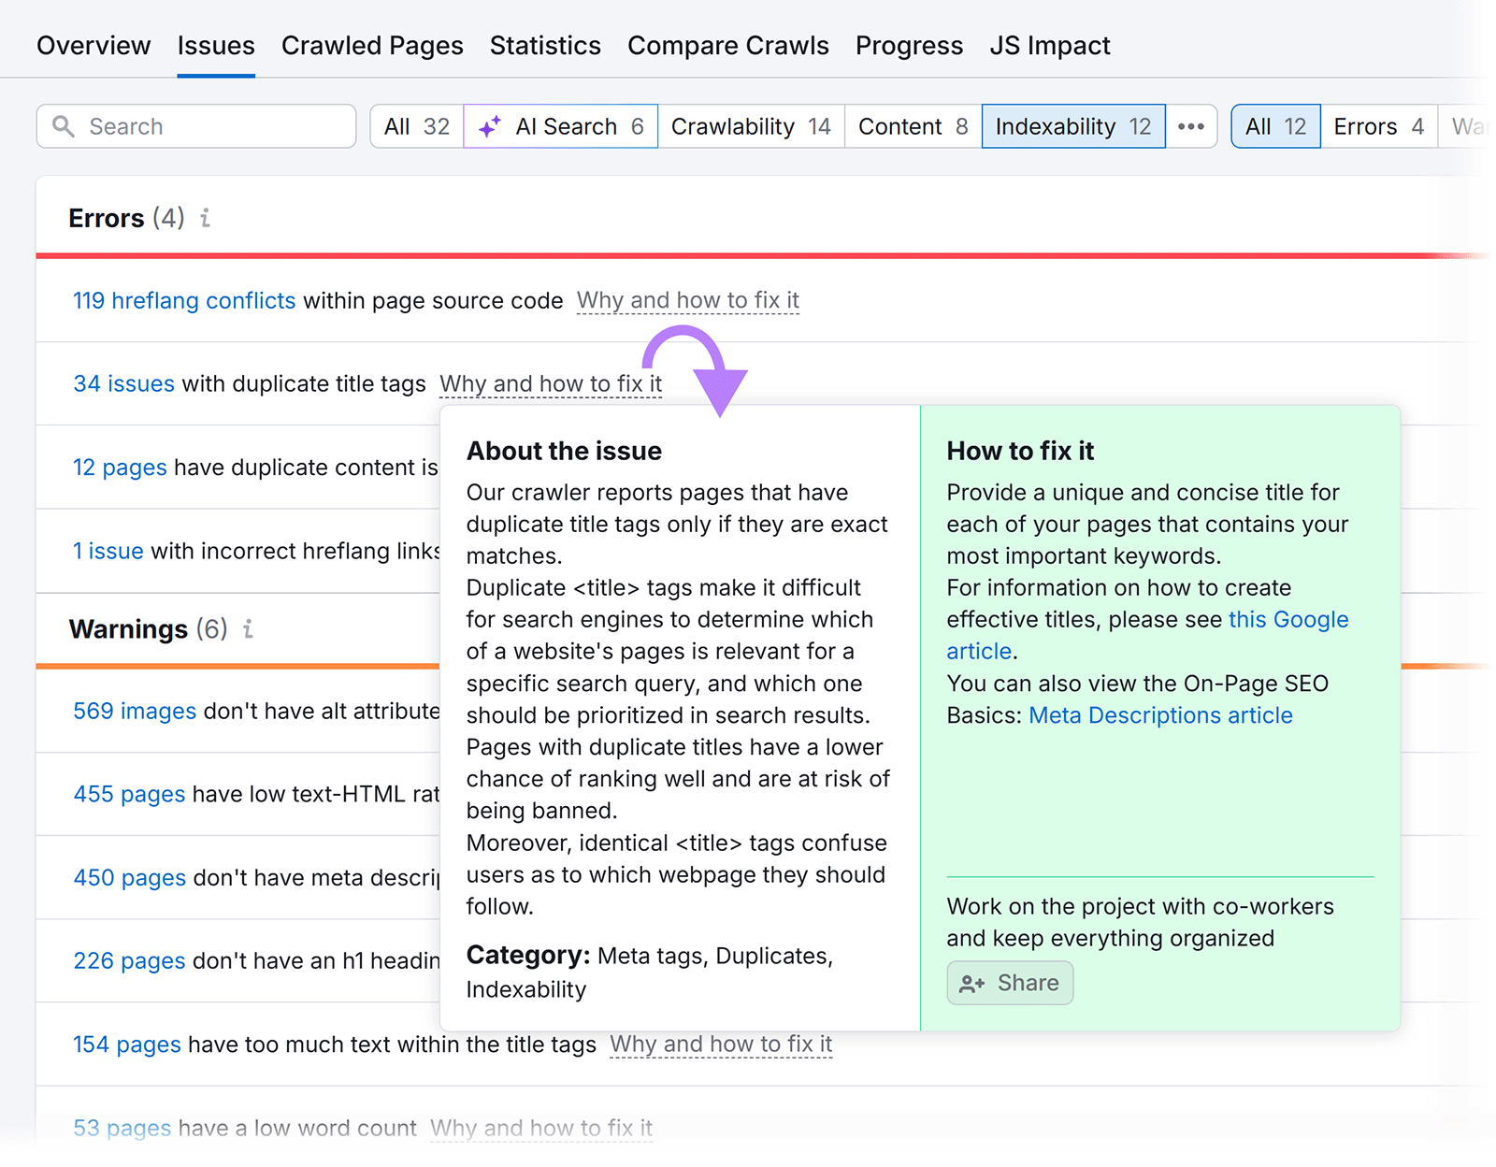Enable the Crawlability 14 filter
This screenshot has height=1167, width=1496.
click(x=751, y=125)
